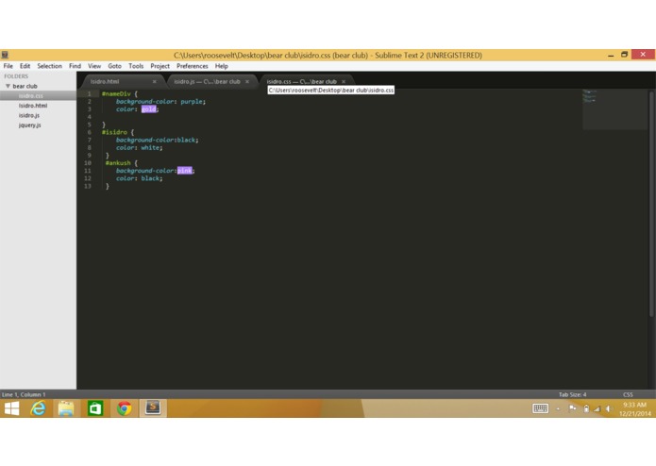Open the Goto menu
Screen dimensions: 656x466
coord(114,66)
